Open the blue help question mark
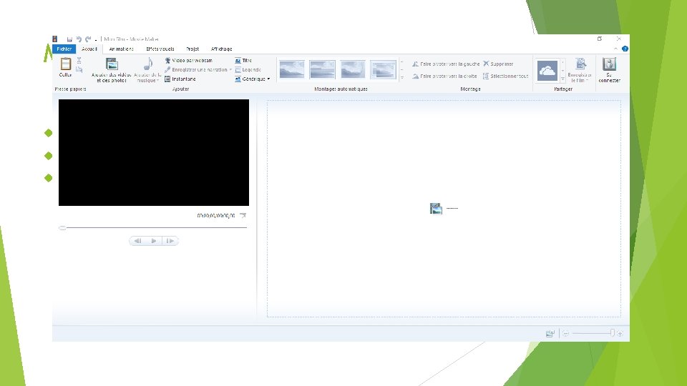This screenshot has width=687, height=386. click(x=625, y=49)
